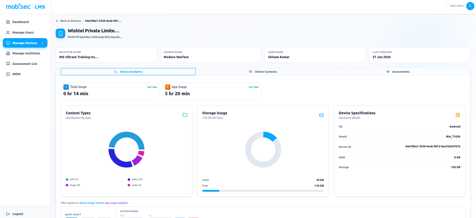The image size is (476, 218).
Task: Click the Super Admin label
Action: (x=457, y=6)
